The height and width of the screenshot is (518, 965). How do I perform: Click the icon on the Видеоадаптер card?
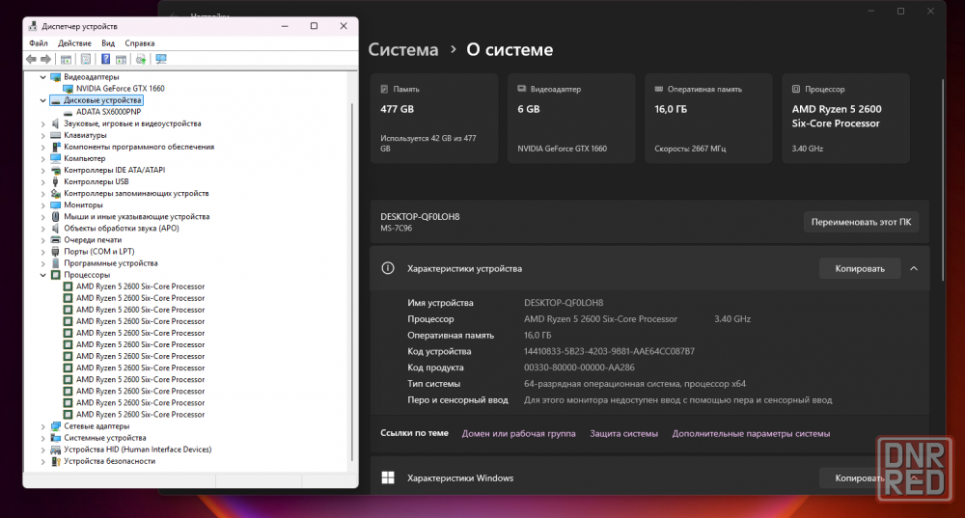coord(521,89)
